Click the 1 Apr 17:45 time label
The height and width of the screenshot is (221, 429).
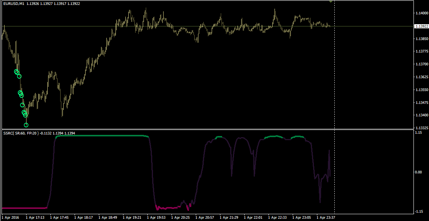tap(59, 218)
